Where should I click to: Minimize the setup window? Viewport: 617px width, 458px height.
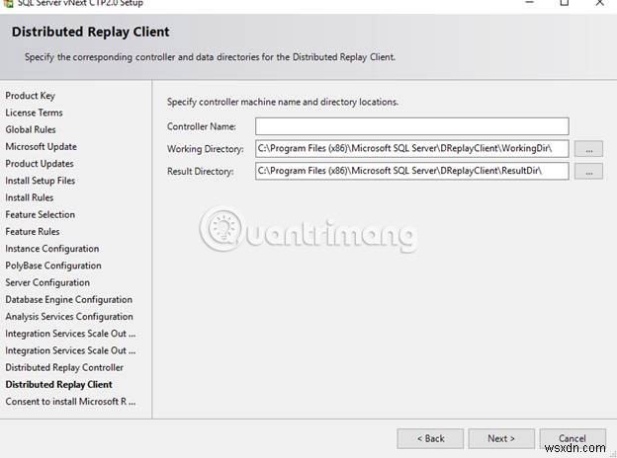pyautogui.click(x=530, y=2)
